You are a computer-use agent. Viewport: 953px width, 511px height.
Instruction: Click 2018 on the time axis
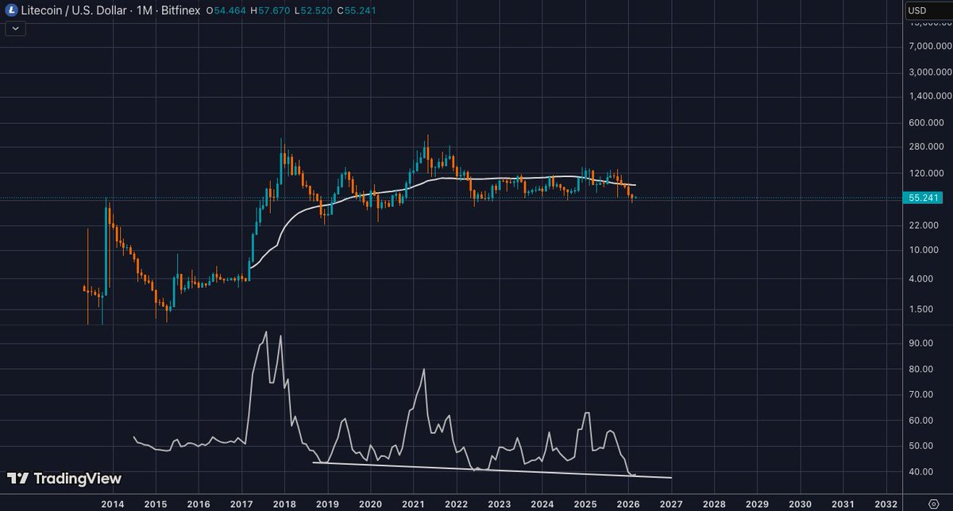point(284,504)
